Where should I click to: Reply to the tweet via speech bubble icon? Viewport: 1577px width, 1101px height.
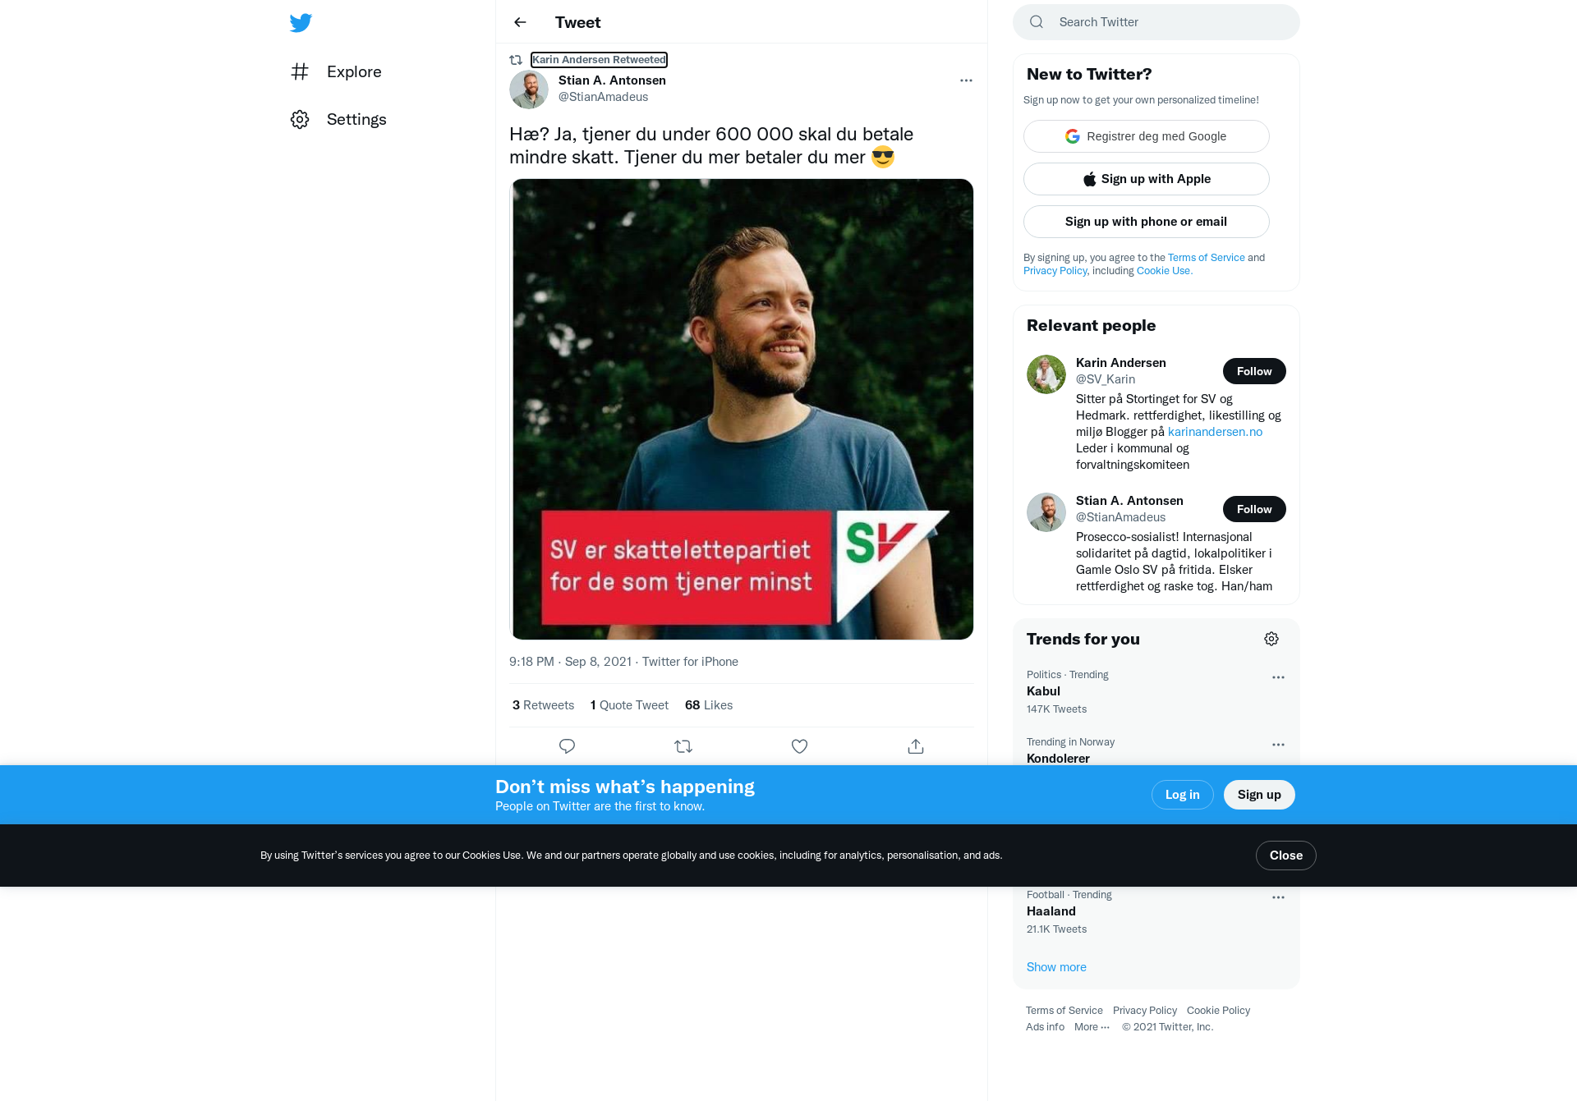click(567, 746)
